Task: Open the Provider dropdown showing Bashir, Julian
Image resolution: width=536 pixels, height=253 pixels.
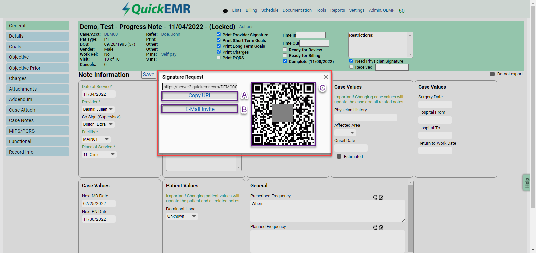Action: pos(98,109)
